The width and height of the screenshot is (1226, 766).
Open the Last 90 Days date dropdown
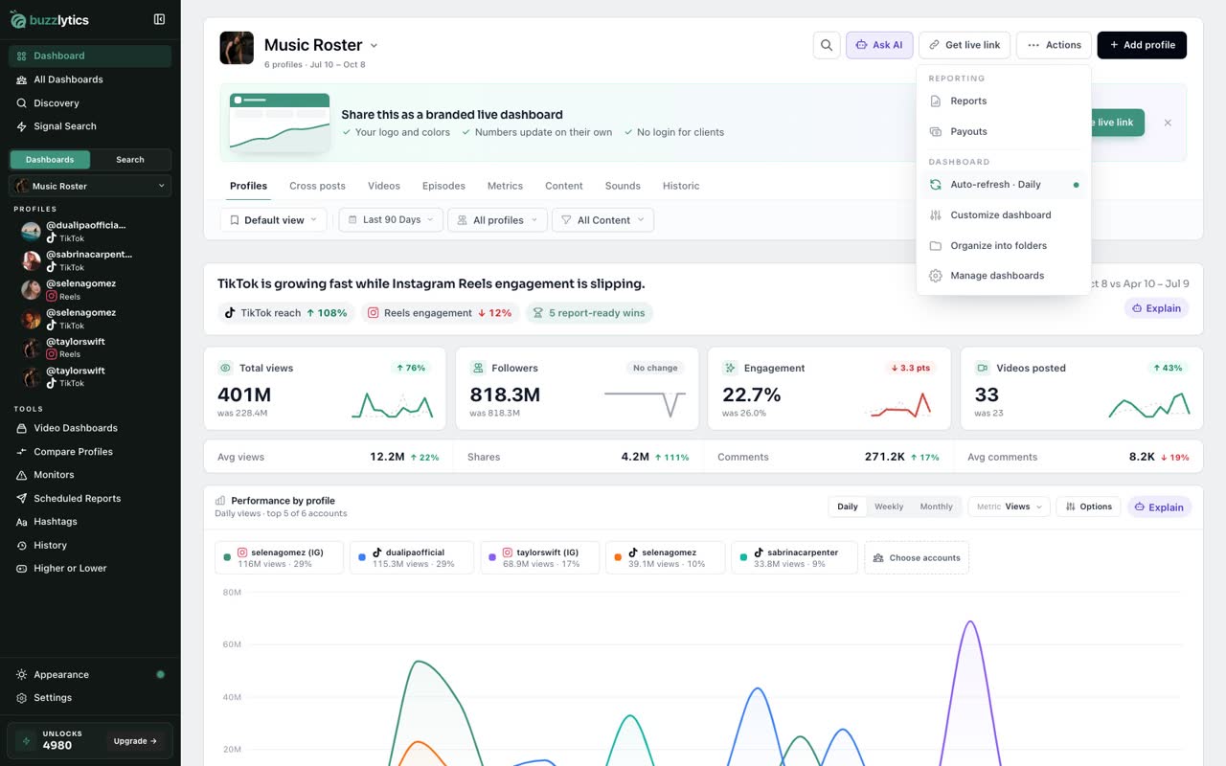tap(391, 220)
